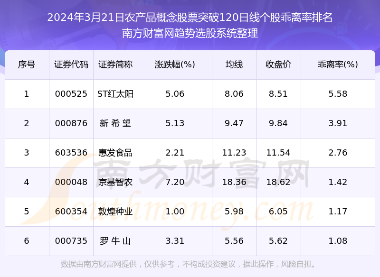Click moving average value 18.36
This screenshot has width=380, height=277.
tap(234, 182)
